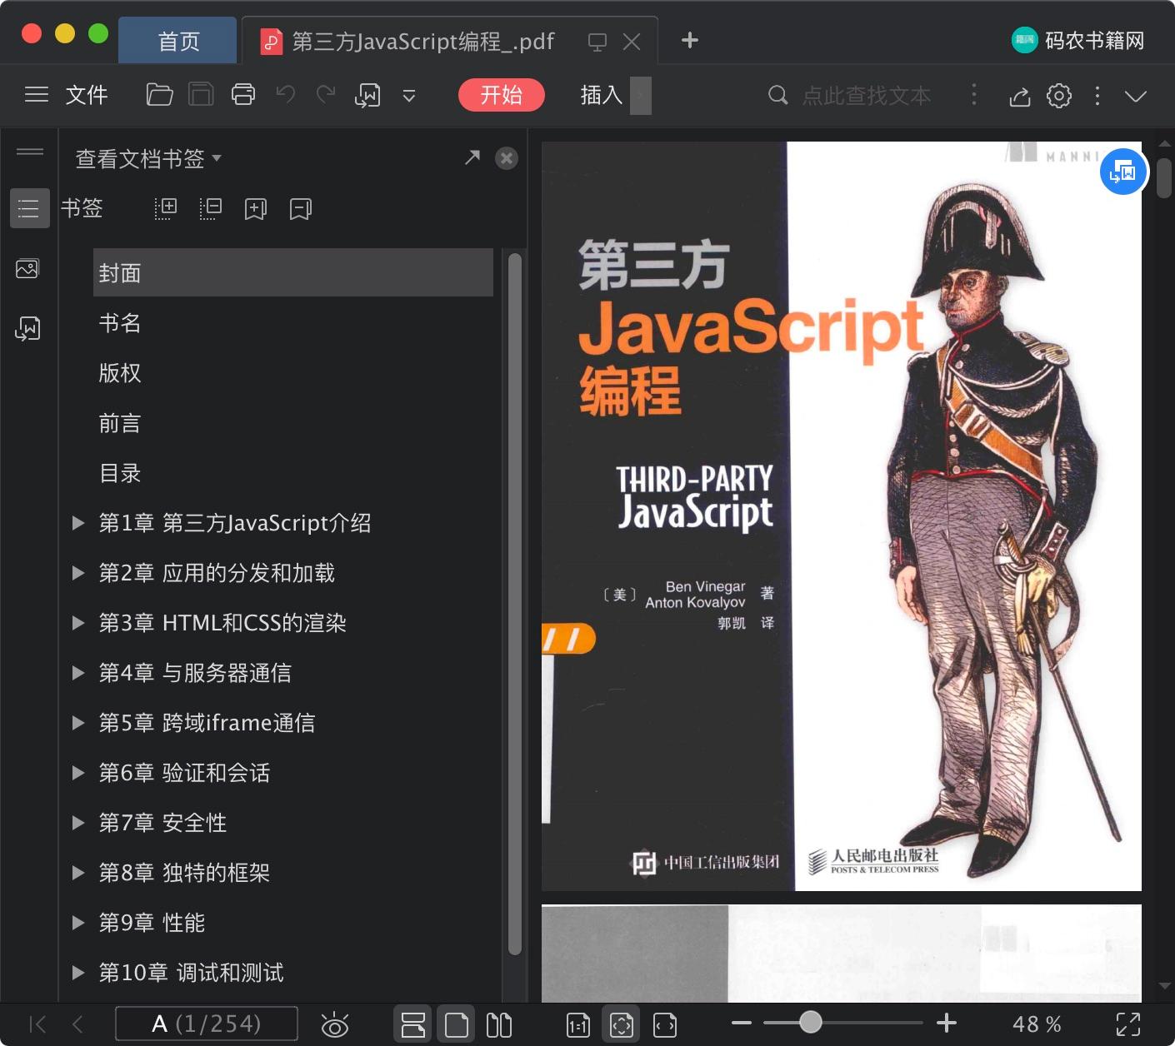Image resolution: width=1175 pixels, height=1046 pixels.
Task: Expand 第5章 跨域iframe通信
Action: pos(78,723)
